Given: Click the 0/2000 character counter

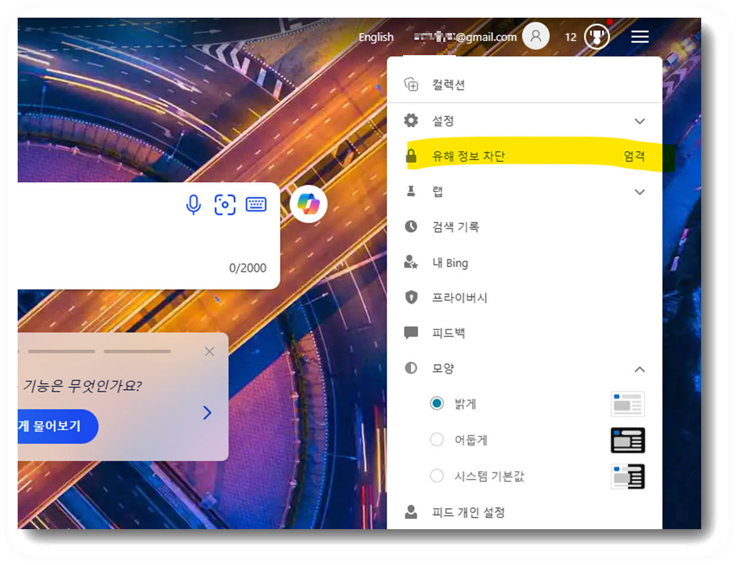Looking at the screenshot, I should click(x=248, y=268).
